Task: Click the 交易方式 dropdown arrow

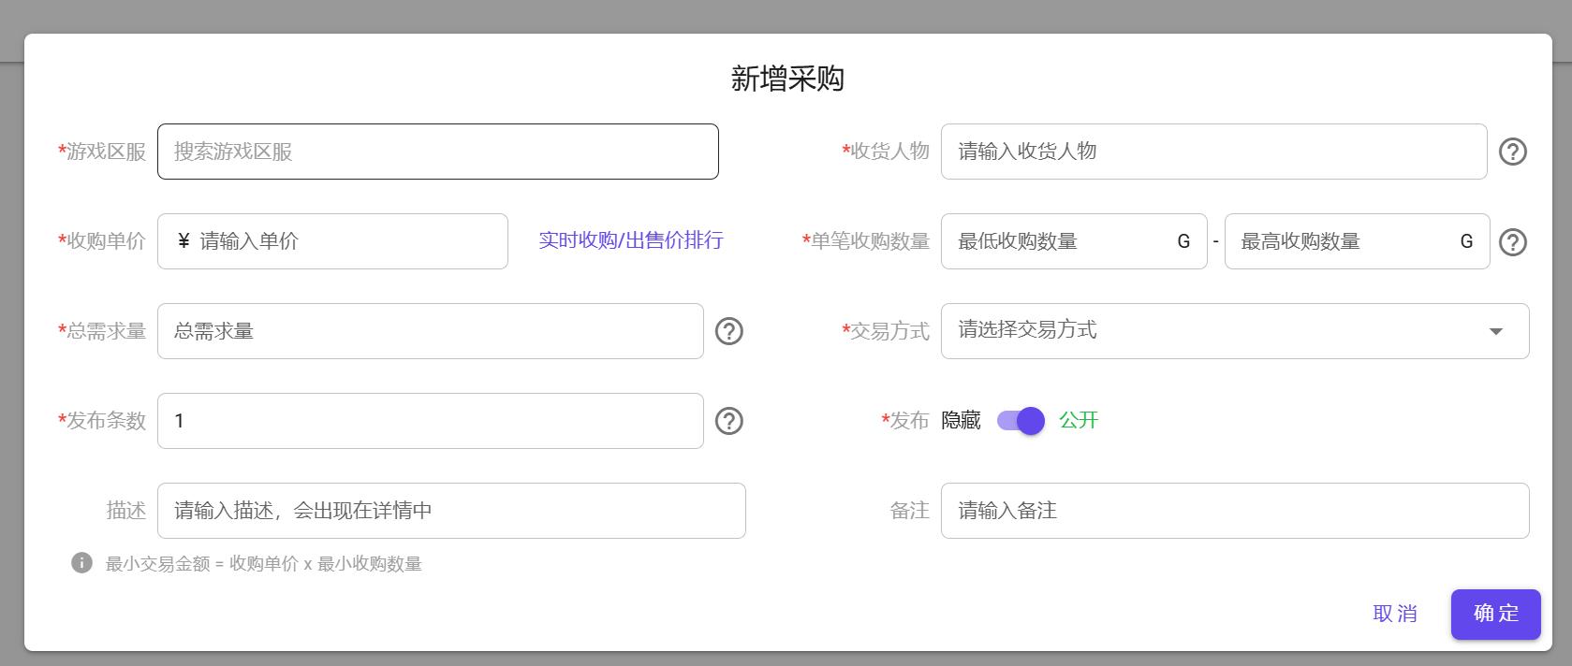Action: 1495,331
